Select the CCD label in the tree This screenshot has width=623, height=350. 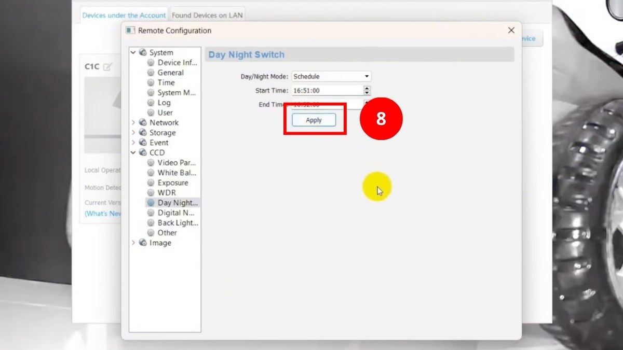pos(157,152)
